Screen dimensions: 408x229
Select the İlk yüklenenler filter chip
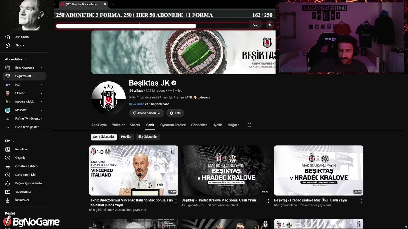point(148,137)
